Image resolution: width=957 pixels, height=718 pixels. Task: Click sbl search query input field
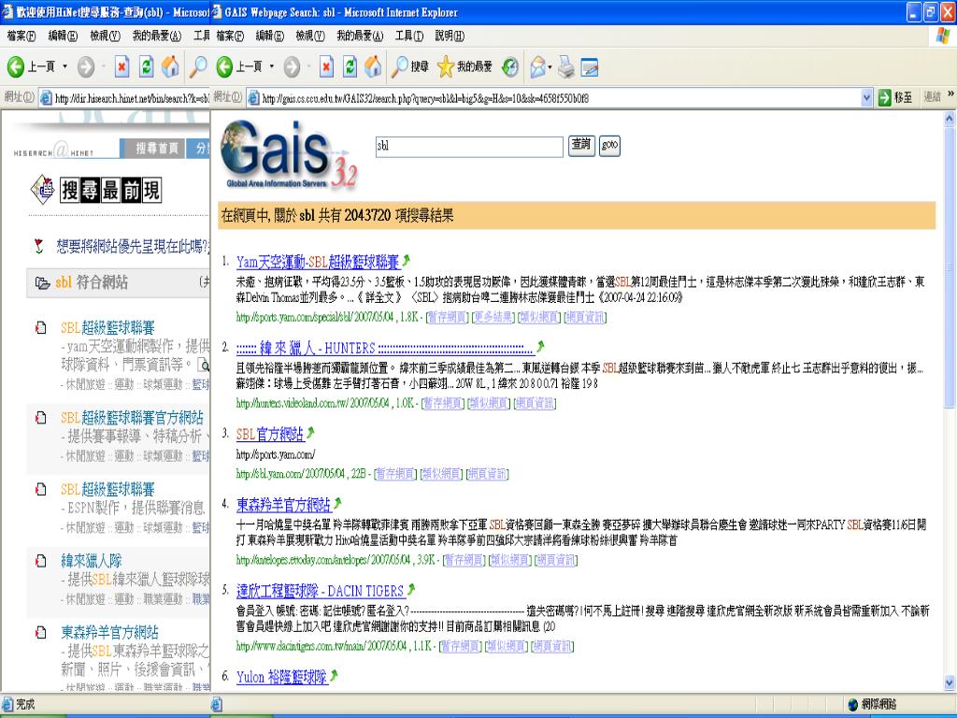pos(469,147)
